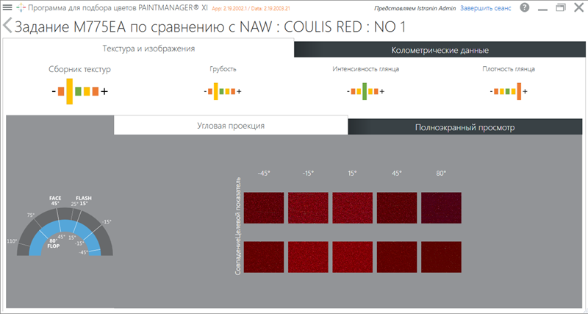Click the 110° gauge segment label
This screenshot has width=588, height=314.
pos(12,241)
